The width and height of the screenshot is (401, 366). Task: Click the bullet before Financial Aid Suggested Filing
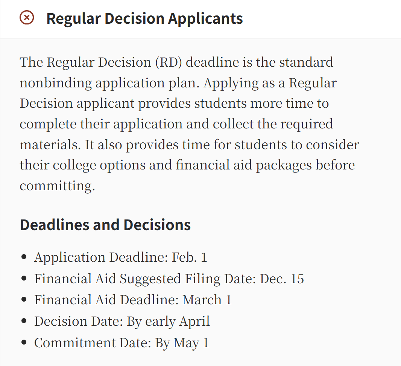click(x=24, y=278)
